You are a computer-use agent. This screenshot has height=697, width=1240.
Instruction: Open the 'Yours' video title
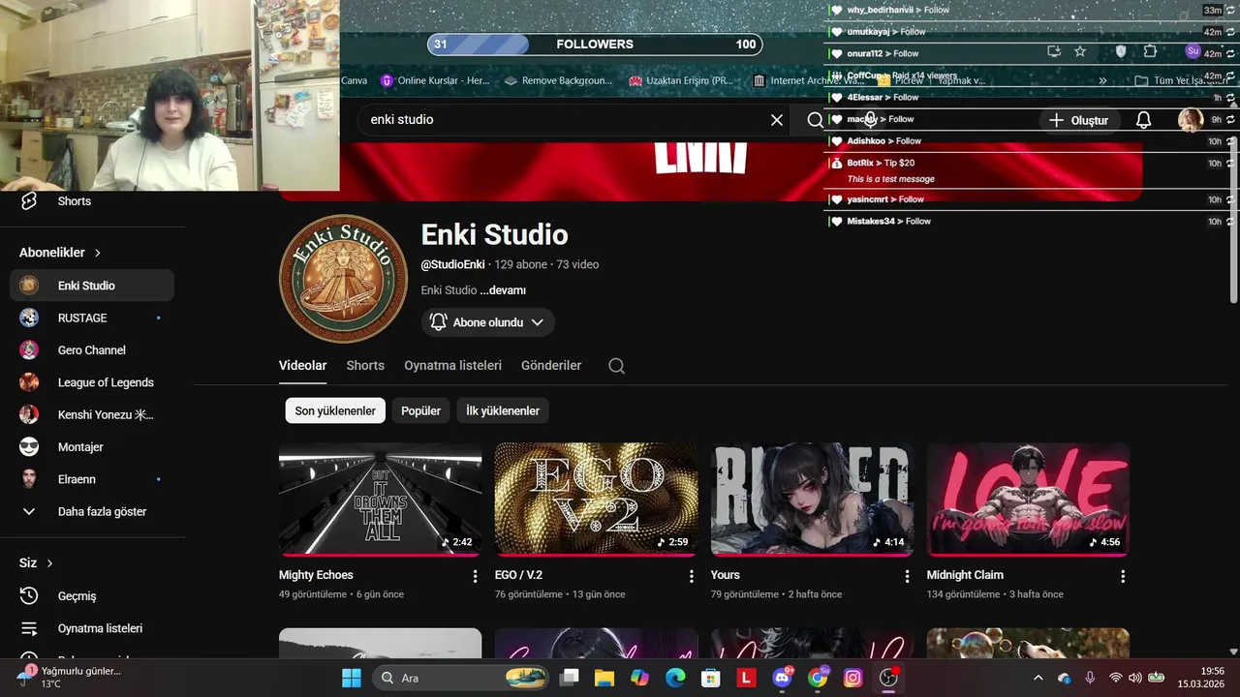726,575
